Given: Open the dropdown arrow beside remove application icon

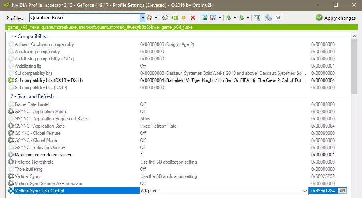Looking at the screenshot, I should point(220,18).
